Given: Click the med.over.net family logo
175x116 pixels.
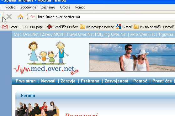Looking at the screenshot, I should [x=46, y=58].
